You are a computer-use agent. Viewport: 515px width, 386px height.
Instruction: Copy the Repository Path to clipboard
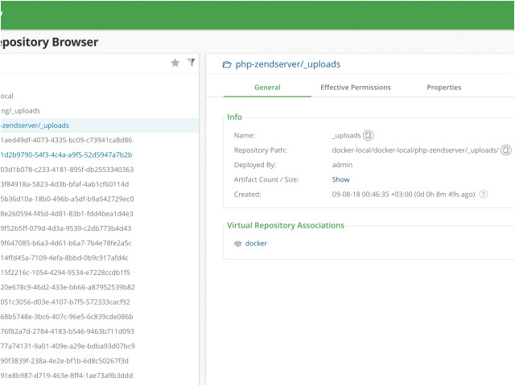coord(506,150)
